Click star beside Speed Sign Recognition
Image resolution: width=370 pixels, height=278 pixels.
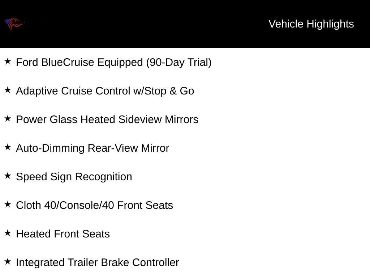point(8,176)
